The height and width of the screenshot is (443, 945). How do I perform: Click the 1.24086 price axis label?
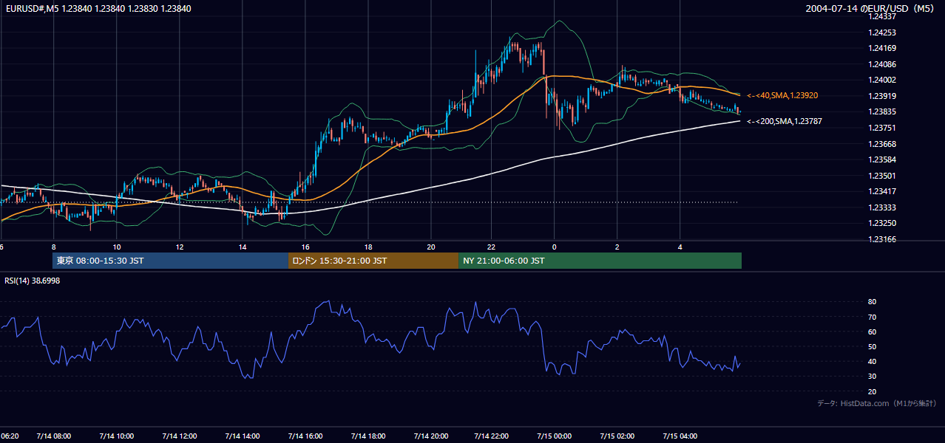(x=882, y=64)
